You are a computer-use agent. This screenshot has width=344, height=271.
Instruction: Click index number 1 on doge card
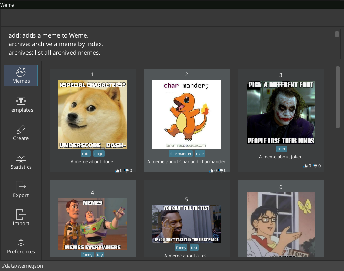[x=92, y=74]
